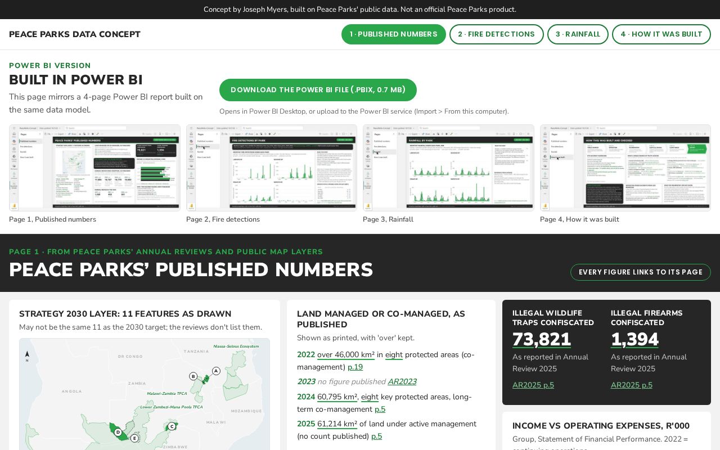Screen dimensions: 720x450
Task: Follow the p.5 link in the 2025 row
Action: (376, 436)
